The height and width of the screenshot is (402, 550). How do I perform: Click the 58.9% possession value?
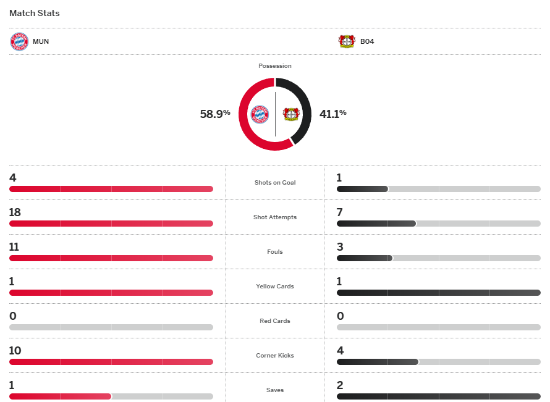point(215,114)
